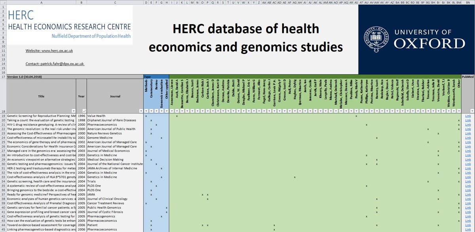The image size is (475, 232).
Task: Open the Other applied filter dropdown
Action: pos(167,111)
